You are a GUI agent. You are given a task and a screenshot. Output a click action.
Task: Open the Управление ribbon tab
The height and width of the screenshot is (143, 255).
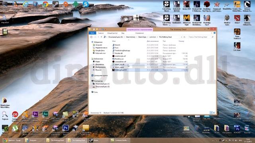click(x=139, y=33)
